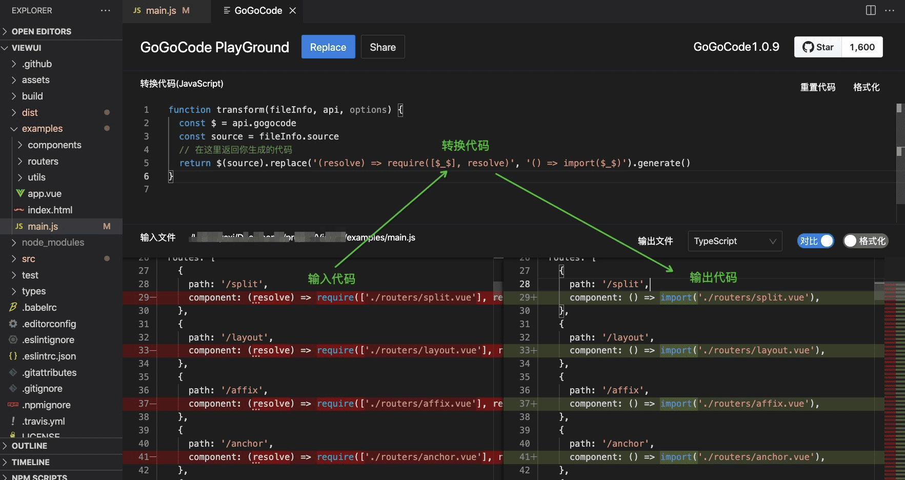Screen dimensions: 905x480
Task: Click the ESLint icon beside .eslintrc.json
Action: click(x=12, y=356)
